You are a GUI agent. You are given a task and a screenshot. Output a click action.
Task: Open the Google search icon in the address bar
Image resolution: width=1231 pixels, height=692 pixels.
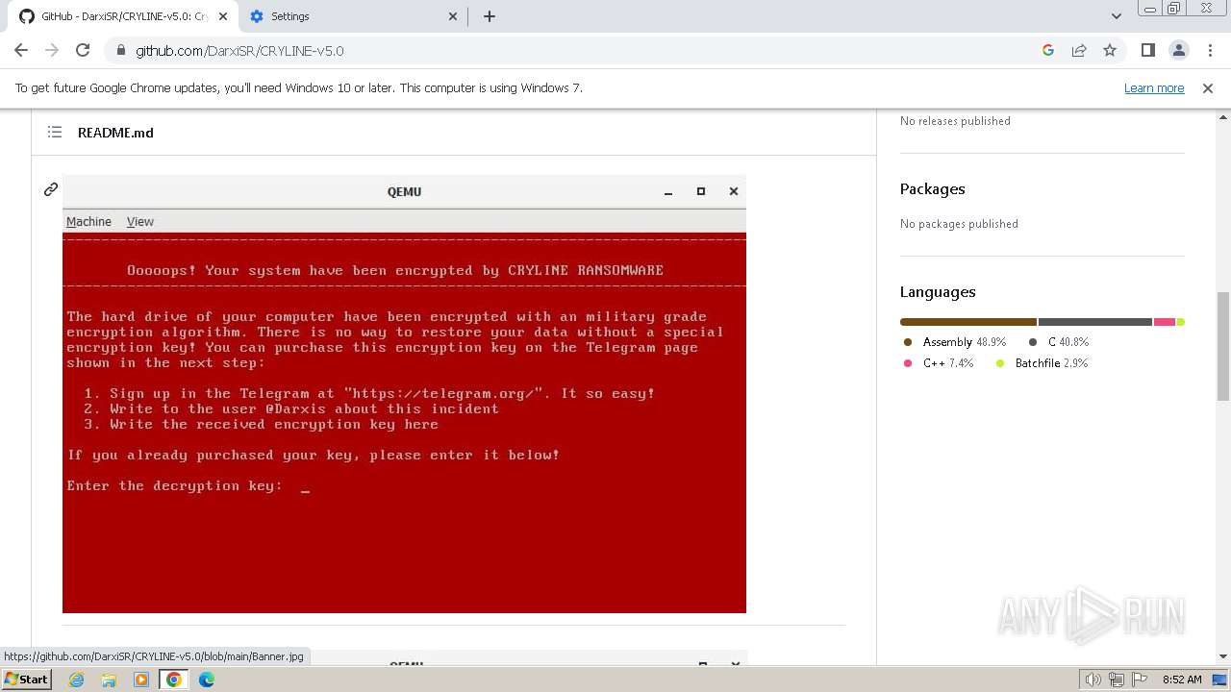[1048, 50]
